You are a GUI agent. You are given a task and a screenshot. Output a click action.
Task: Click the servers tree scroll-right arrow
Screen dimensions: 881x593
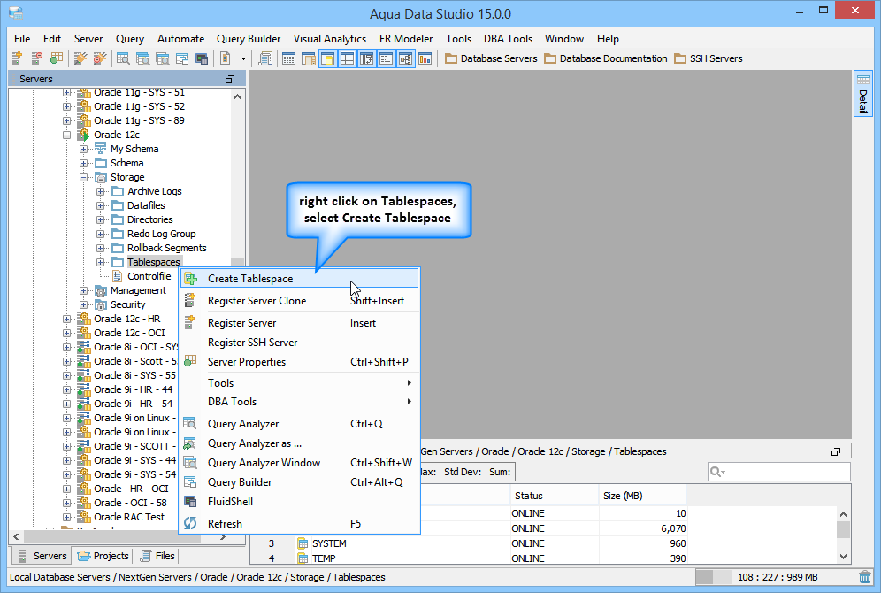pos(223,537)
